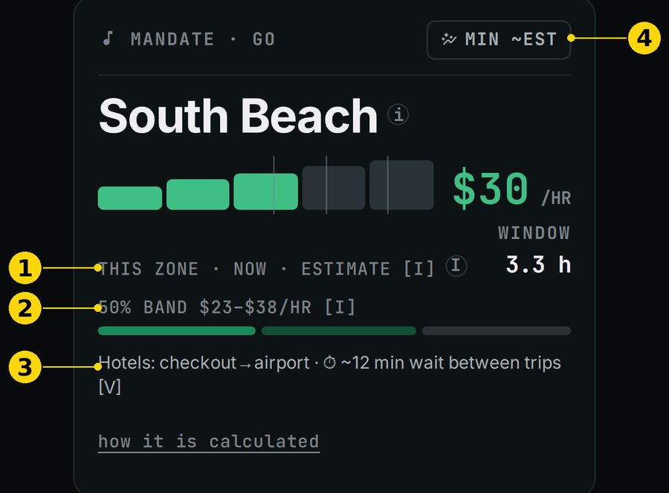Image resolution: width=669 pixels, height=493 pixels.
Task: Click the gray progress segment below band
Action: click(497, 330)
